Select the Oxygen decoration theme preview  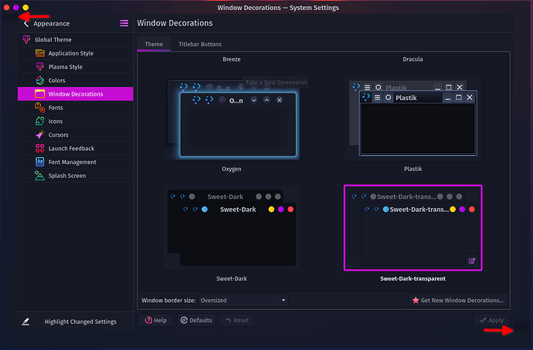tap(232, 119)
